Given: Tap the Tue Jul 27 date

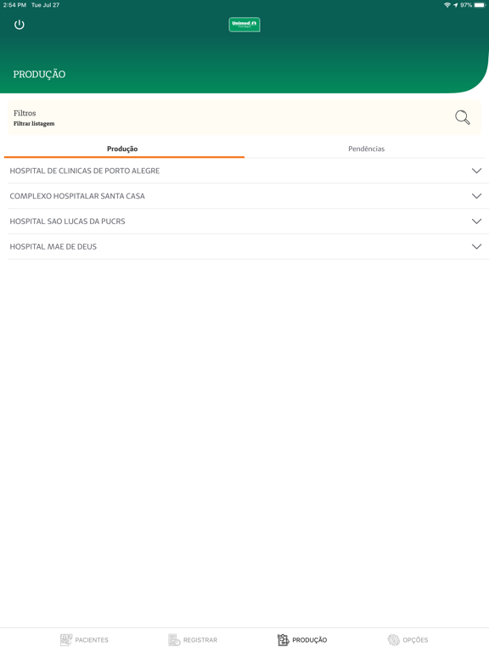Looking at the screenshot, I should click(45, 5).
